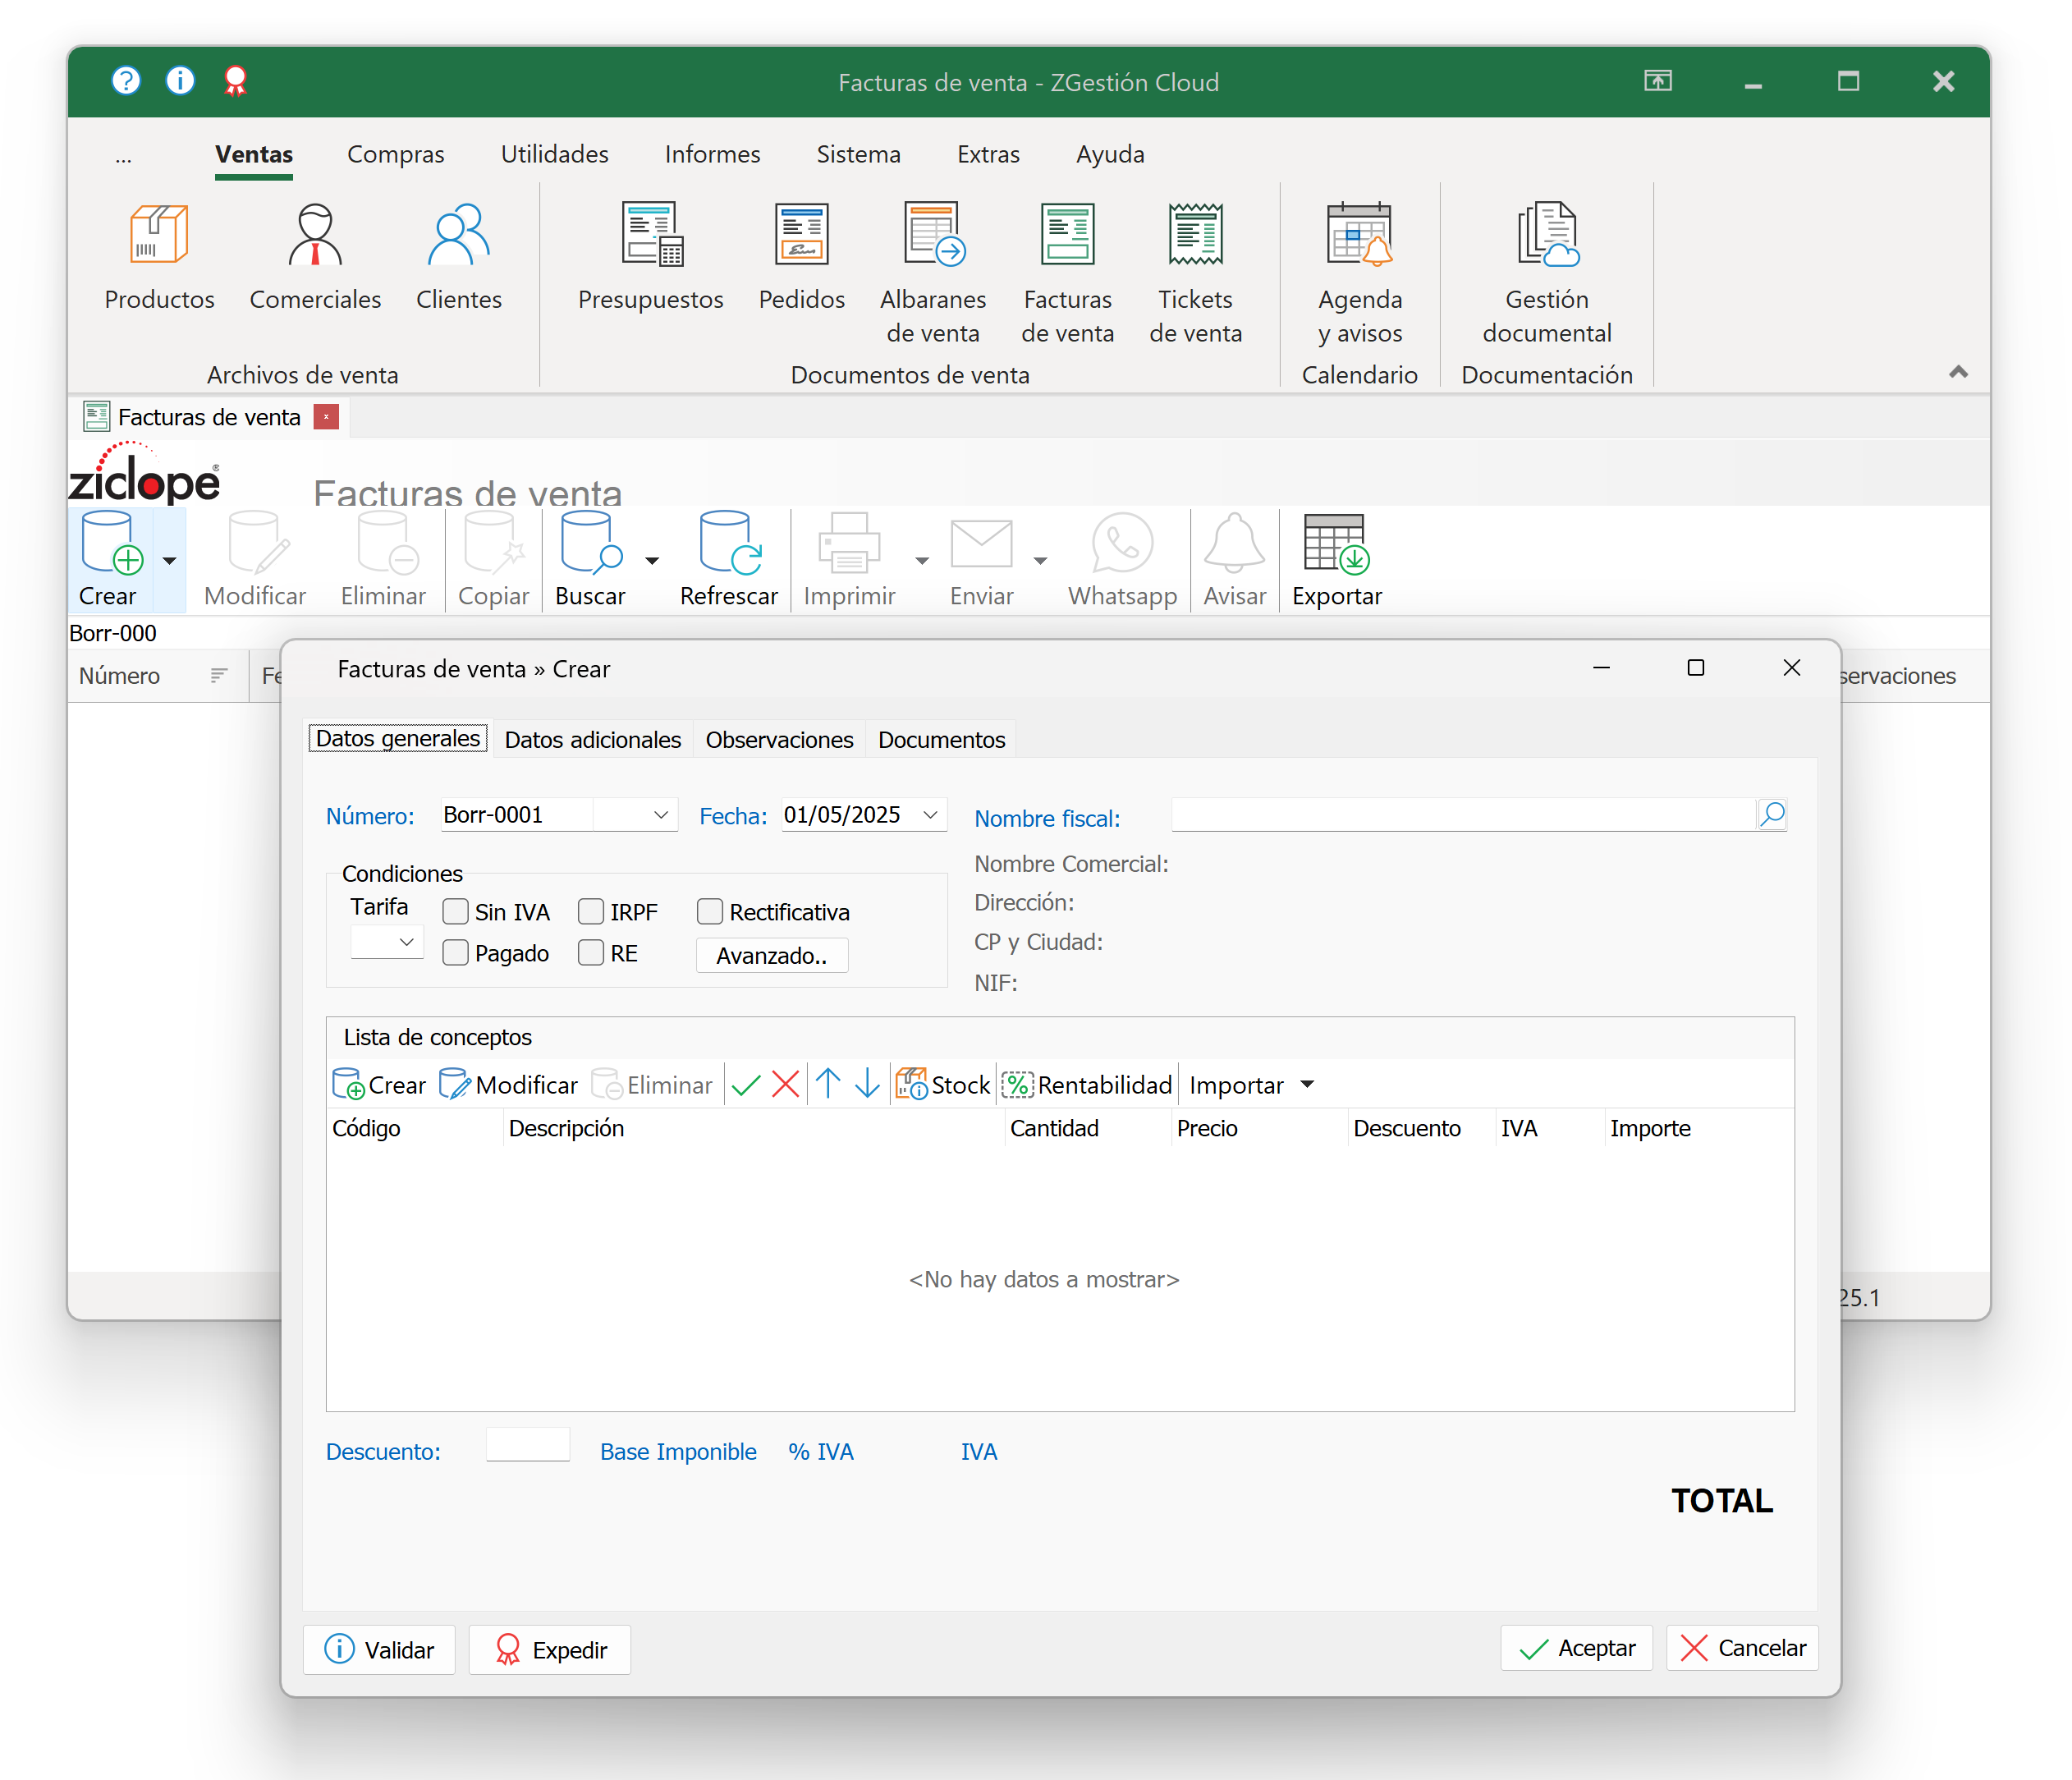Click the Expedir button
The image size is (2072, 1780).
click(x=550, y=1649)
